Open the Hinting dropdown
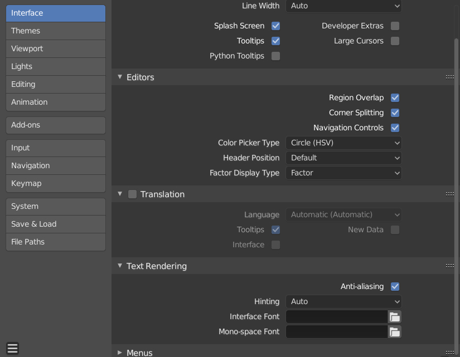This screenshot has width=460, height=357. 343,301
